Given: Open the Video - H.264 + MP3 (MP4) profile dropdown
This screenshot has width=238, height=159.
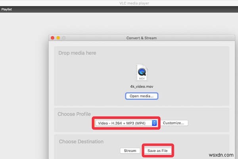Looking at the screenshot, I should click(x=126, y=123).
